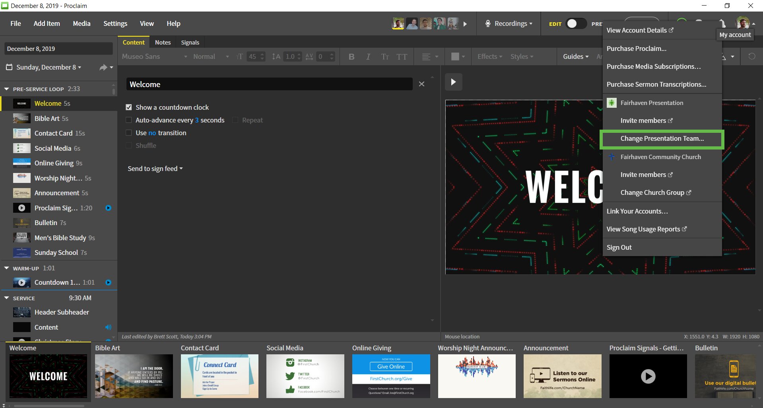This screenshot has width=763, height=408.
Task: Open the Recordings dropdown menu
Action: [x=513, y=24]
